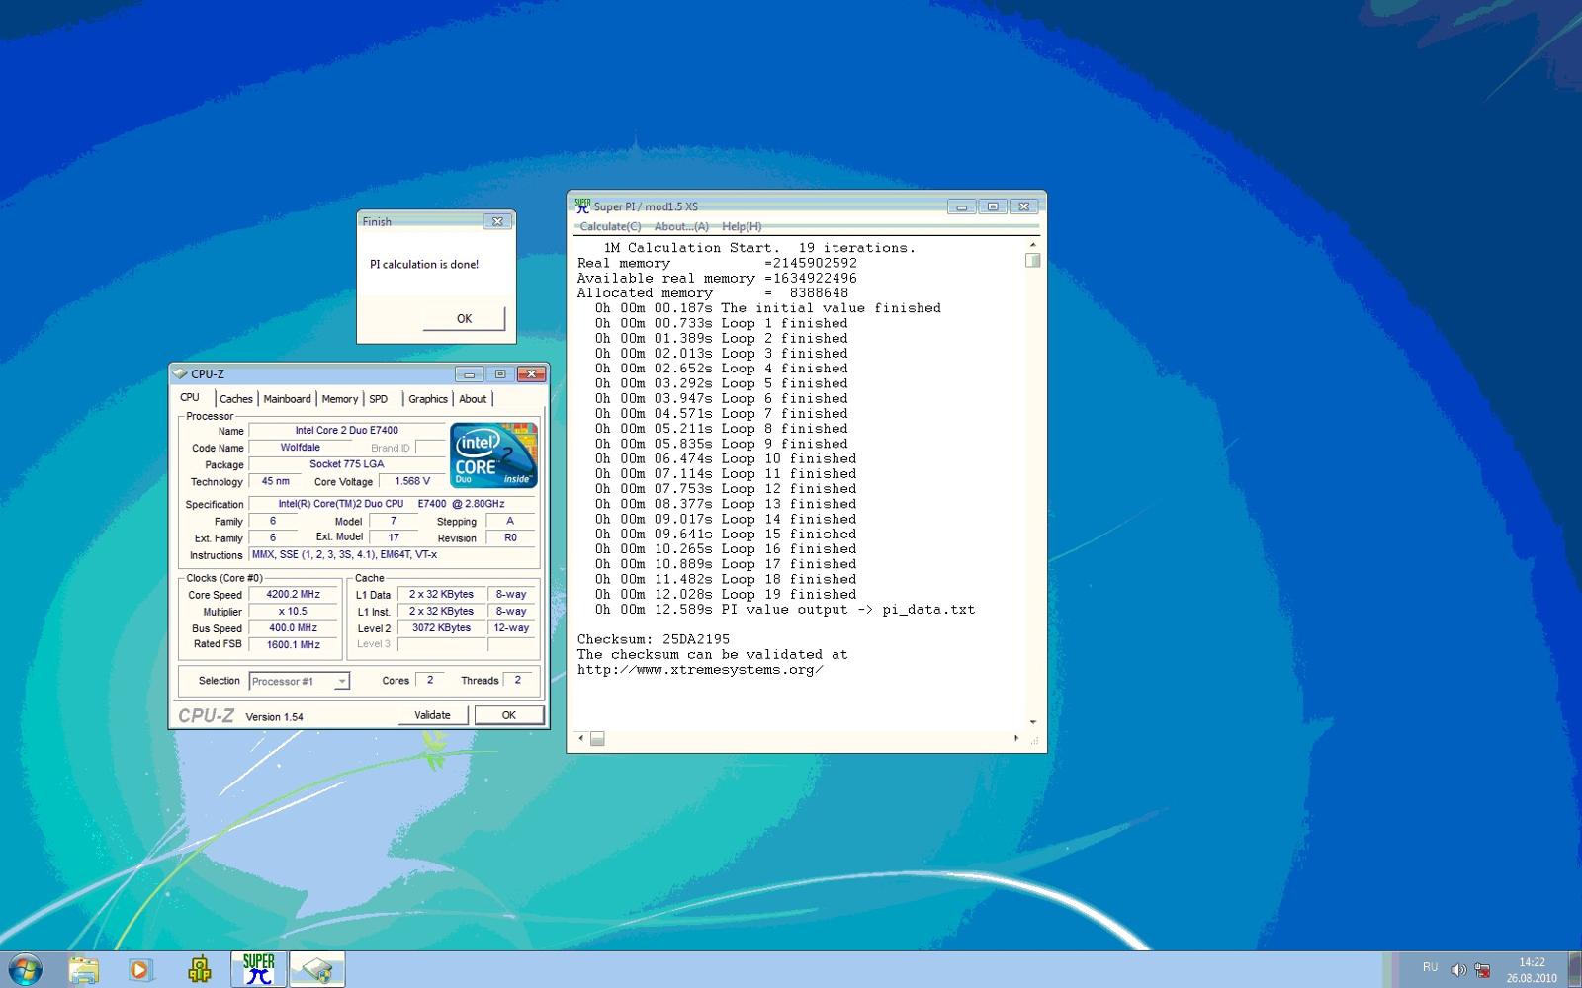
Task: Switch to the About tab in CPU-Z
Action: point(473,399)
